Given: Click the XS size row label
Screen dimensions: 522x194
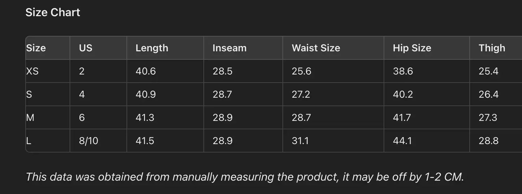Looking at the screenshot, I should point(33,71).
